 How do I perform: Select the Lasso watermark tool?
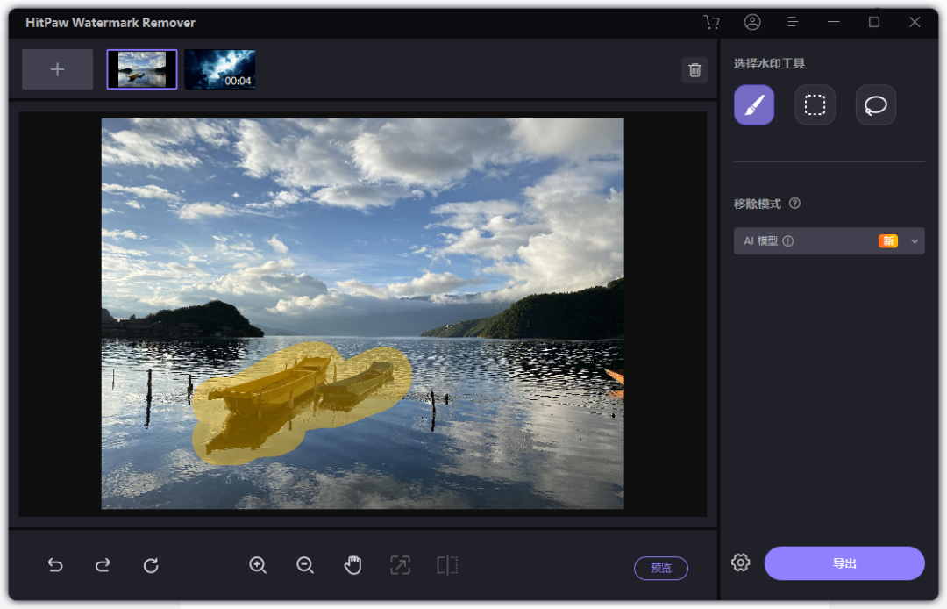(x=875, y=104)
